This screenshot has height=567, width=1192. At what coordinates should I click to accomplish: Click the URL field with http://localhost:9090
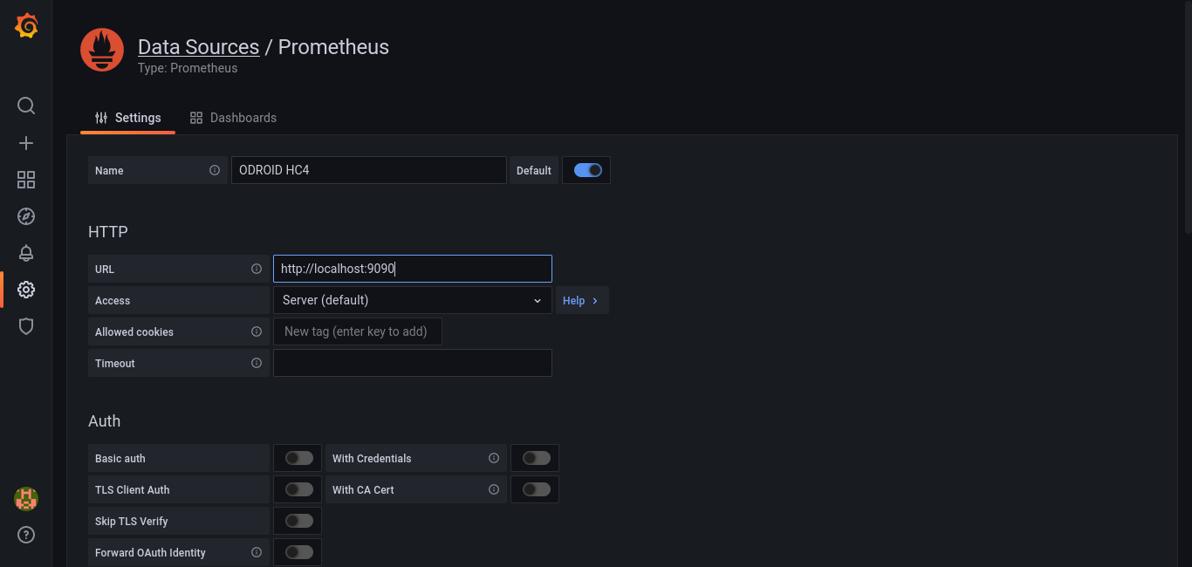click(x=413, y=269)
